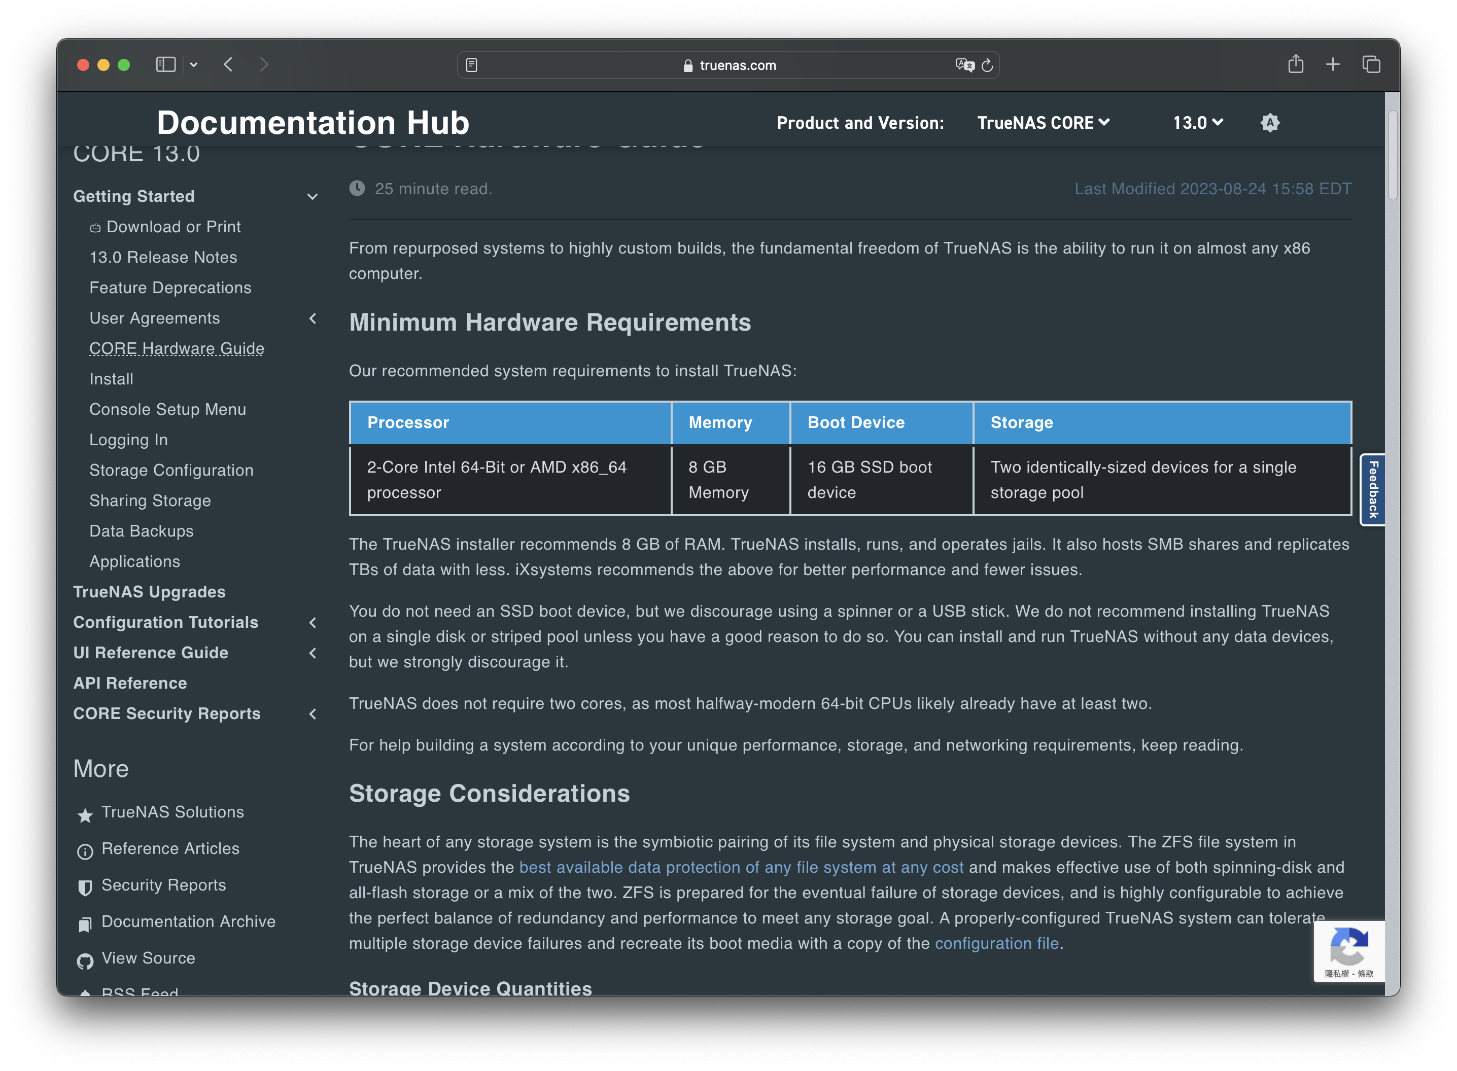The width and height of the screenshot is (1457, 1071).
Task: Expand the User Agreements chevron
Action: coord(313,318)
